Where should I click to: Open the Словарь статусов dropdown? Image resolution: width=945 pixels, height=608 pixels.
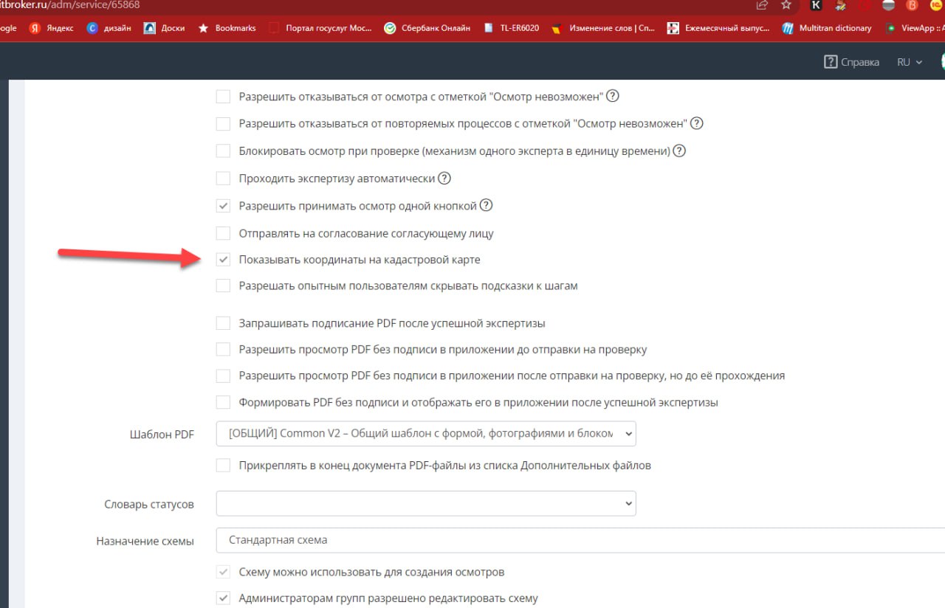[426, 504]
